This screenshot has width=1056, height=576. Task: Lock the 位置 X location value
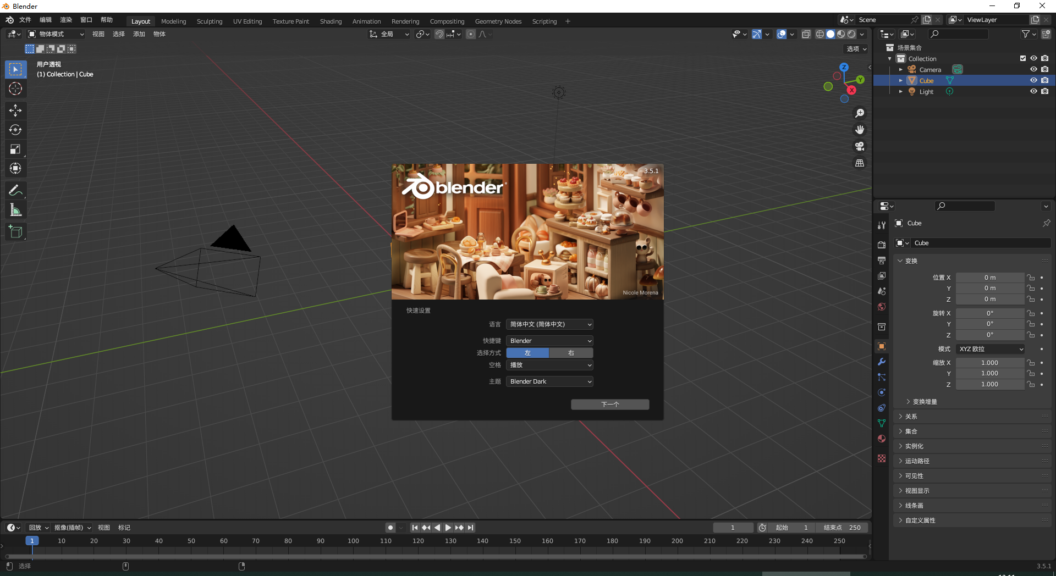(1030, 277)
